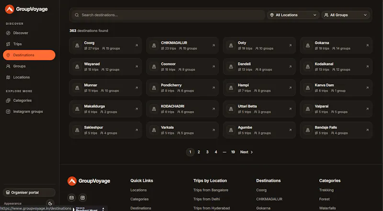Go to page 4
Image resolution: width=383 pixels, height=211 pixels.
click(216, 152)
